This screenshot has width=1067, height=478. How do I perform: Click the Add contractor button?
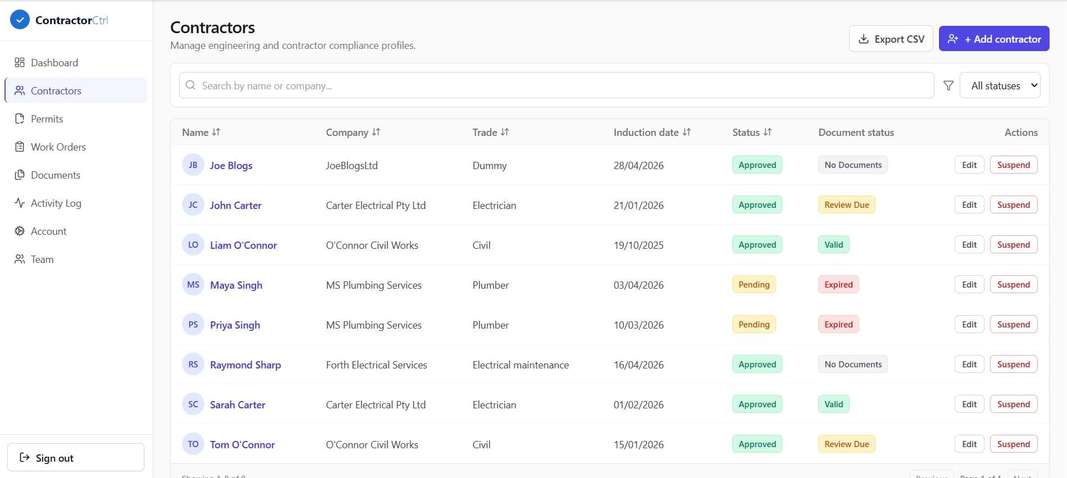point(994,39)
